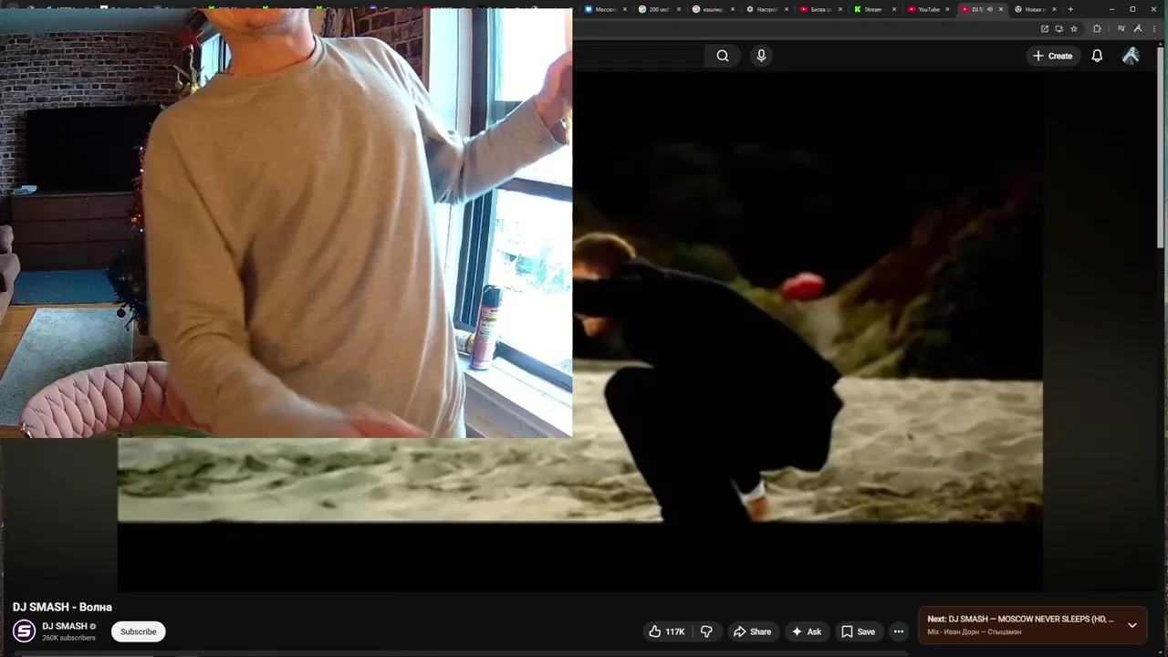Click the Create button on YouTube
This screenshot has height=657, width=1168.
tap(1052, 56)
